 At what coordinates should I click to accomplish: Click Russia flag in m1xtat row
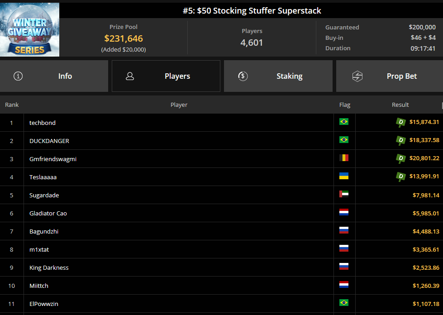[x=344, y=248]
